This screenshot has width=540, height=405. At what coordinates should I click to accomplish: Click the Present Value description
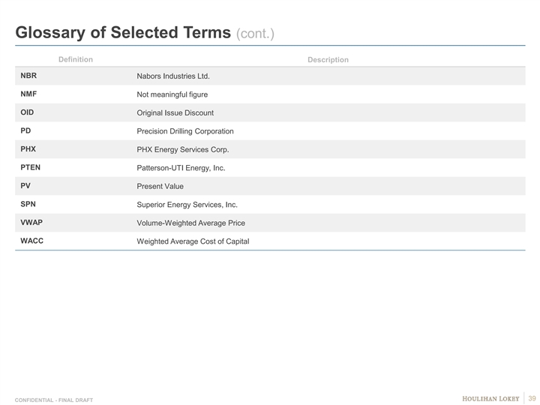160,186
